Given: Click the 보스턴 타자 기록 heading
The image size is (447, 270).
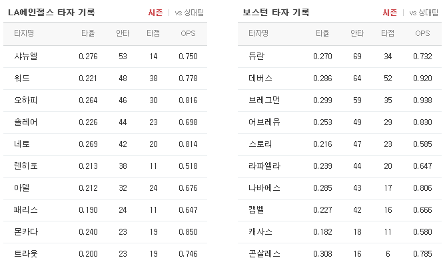Looking at the screenshot, I should [276, 13].
